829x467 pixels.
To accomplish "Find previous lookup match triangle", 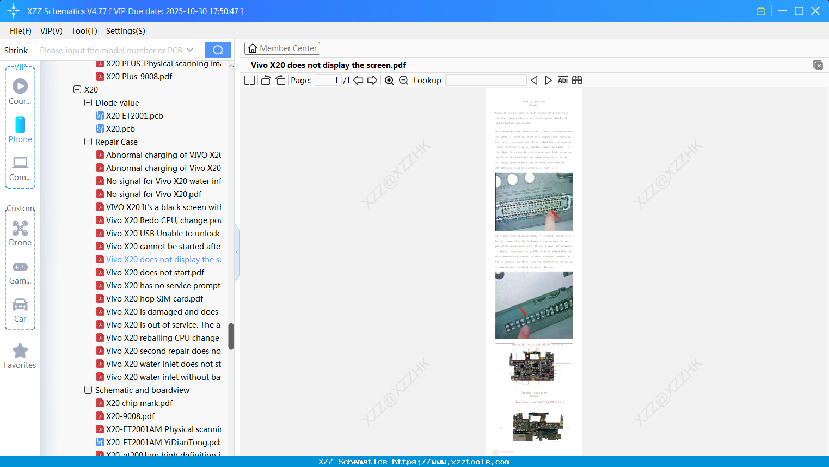I will pyautogui.click(x=534, y=81).
